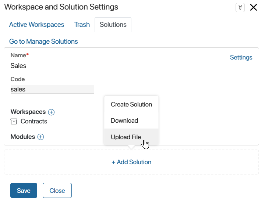Switch to the Active Workspaces tab
The width and height of the screenshot is (265, 202).
coord(36,25)
